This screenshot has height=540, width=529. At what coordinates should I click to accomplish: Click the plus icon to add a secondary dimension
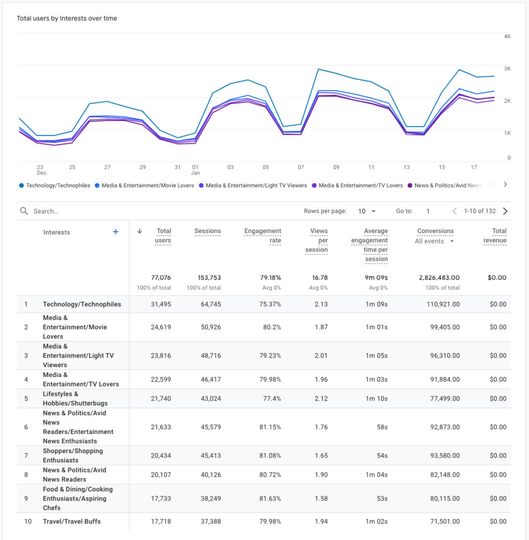[x=116, y=232]
